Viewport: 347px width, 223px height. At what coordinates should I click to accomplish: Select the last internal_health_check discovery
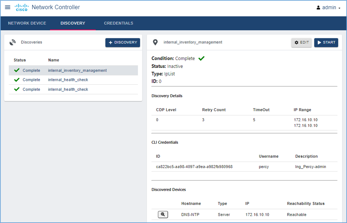[68, 89]
